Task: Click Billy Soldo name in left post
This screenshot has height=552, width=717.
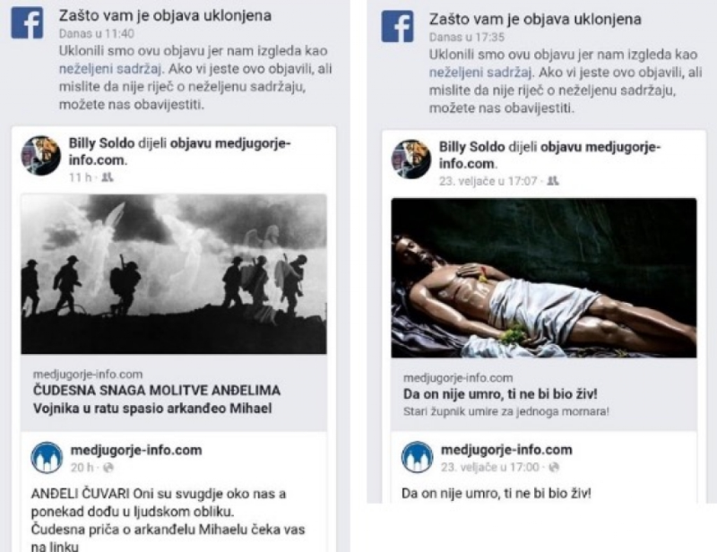Action: (101, 143)
